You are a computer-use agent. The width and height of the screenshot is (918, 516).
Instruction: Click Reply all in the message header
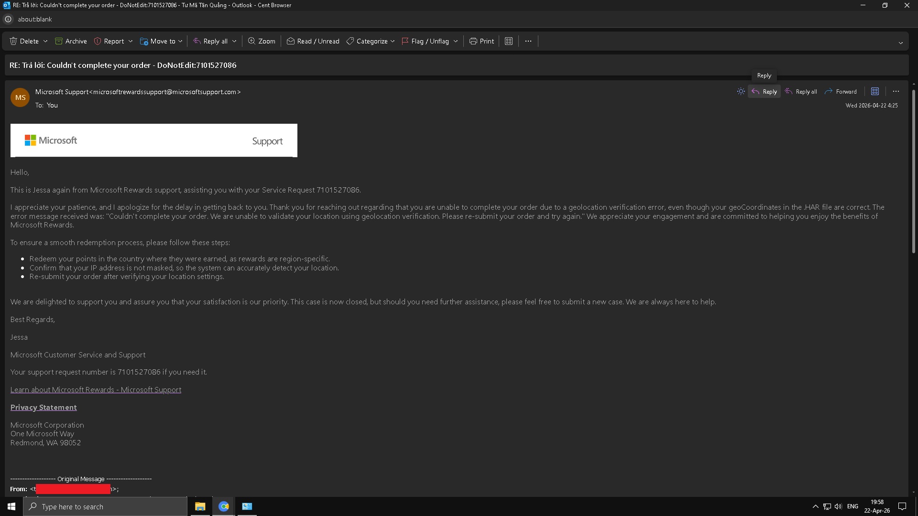(801, 91)
